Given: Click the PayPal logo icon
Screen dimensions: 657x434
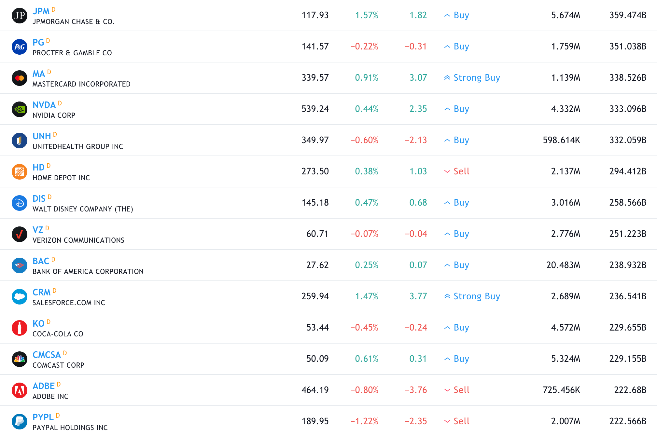Looking at the screenshot, I should click(x=20, y=422).
